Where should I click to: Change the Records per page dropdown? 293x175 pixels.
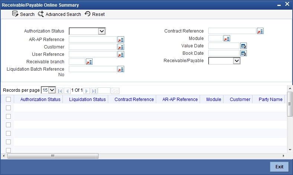(x=48, y=90)
